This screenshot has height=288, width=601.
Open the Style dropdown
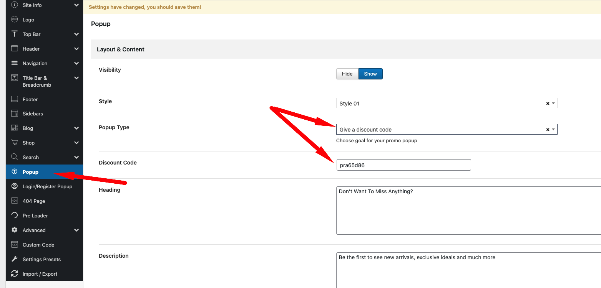tap(442, 104)
